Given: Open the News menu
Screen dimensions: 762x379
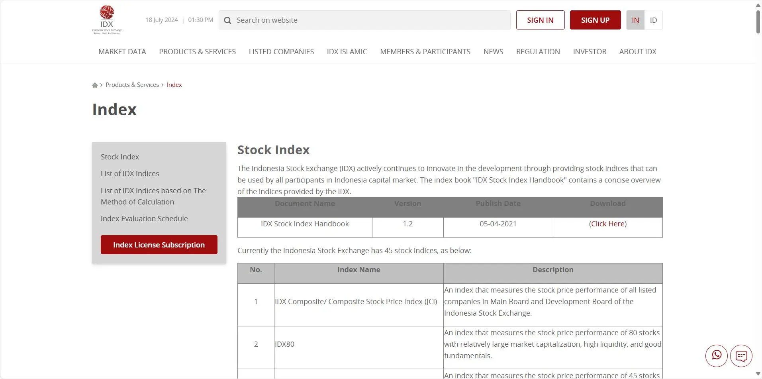Looking at the screenshot, I should point(493,52).
